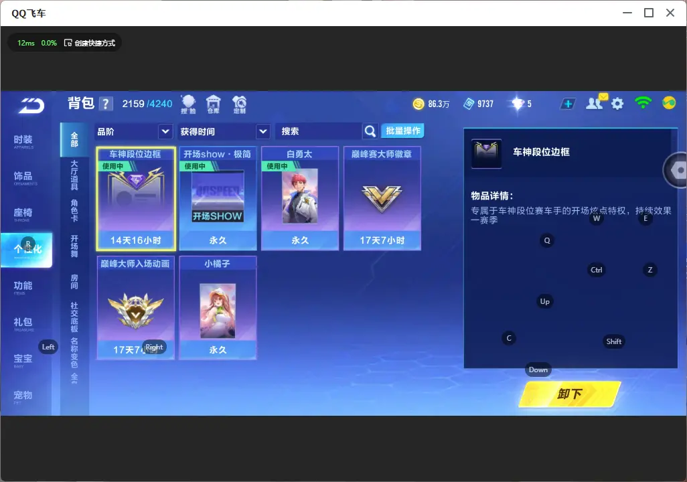Select the 房间 room sub-tab
The height and width of the screenshot is (482, 687).
click(74, 282)
